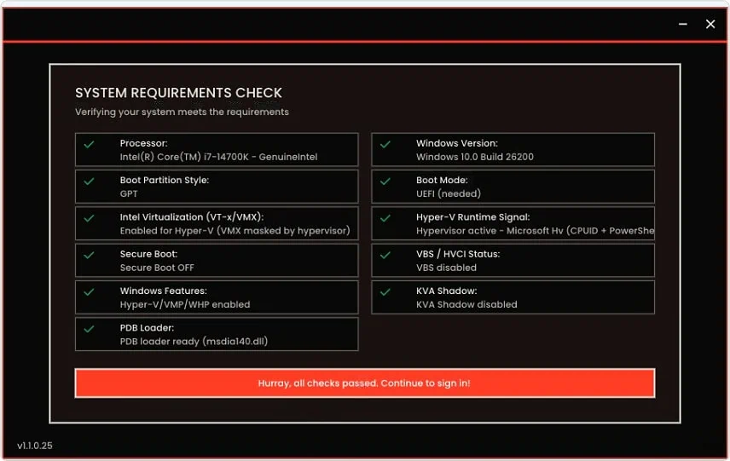Select the 'VBS / HVCI Status:' label
The height and width of the screenshot is (461, 730).
pos(458,254)
